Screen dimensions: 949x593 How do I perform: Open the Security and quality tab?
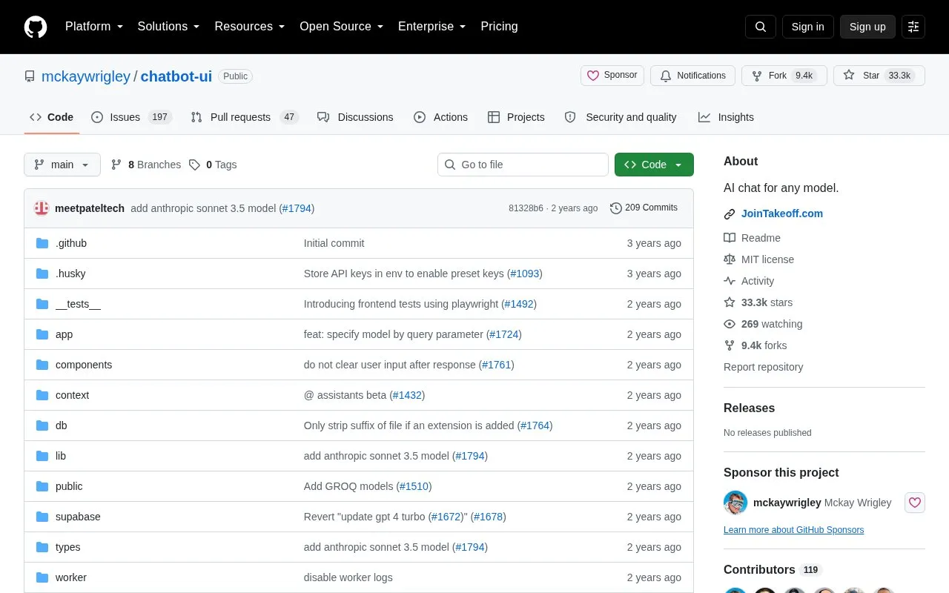pos(621,117)
